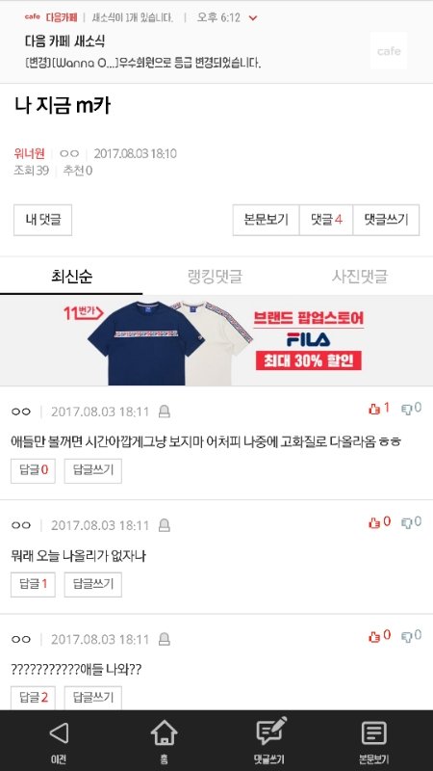Expand 답글 2 replies on third comment

(33, 698)
